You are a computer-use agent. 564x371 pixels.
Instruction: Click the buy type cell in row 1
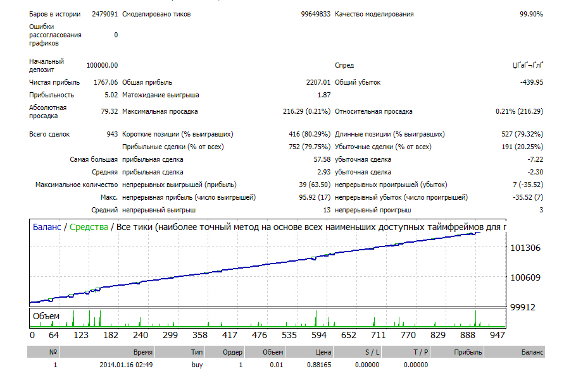(197, 365)
